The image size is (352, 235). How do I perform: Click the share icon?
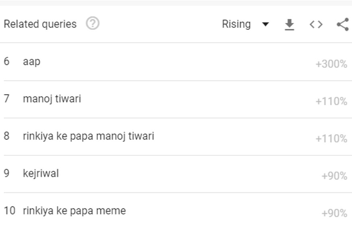tap(343, 24)
